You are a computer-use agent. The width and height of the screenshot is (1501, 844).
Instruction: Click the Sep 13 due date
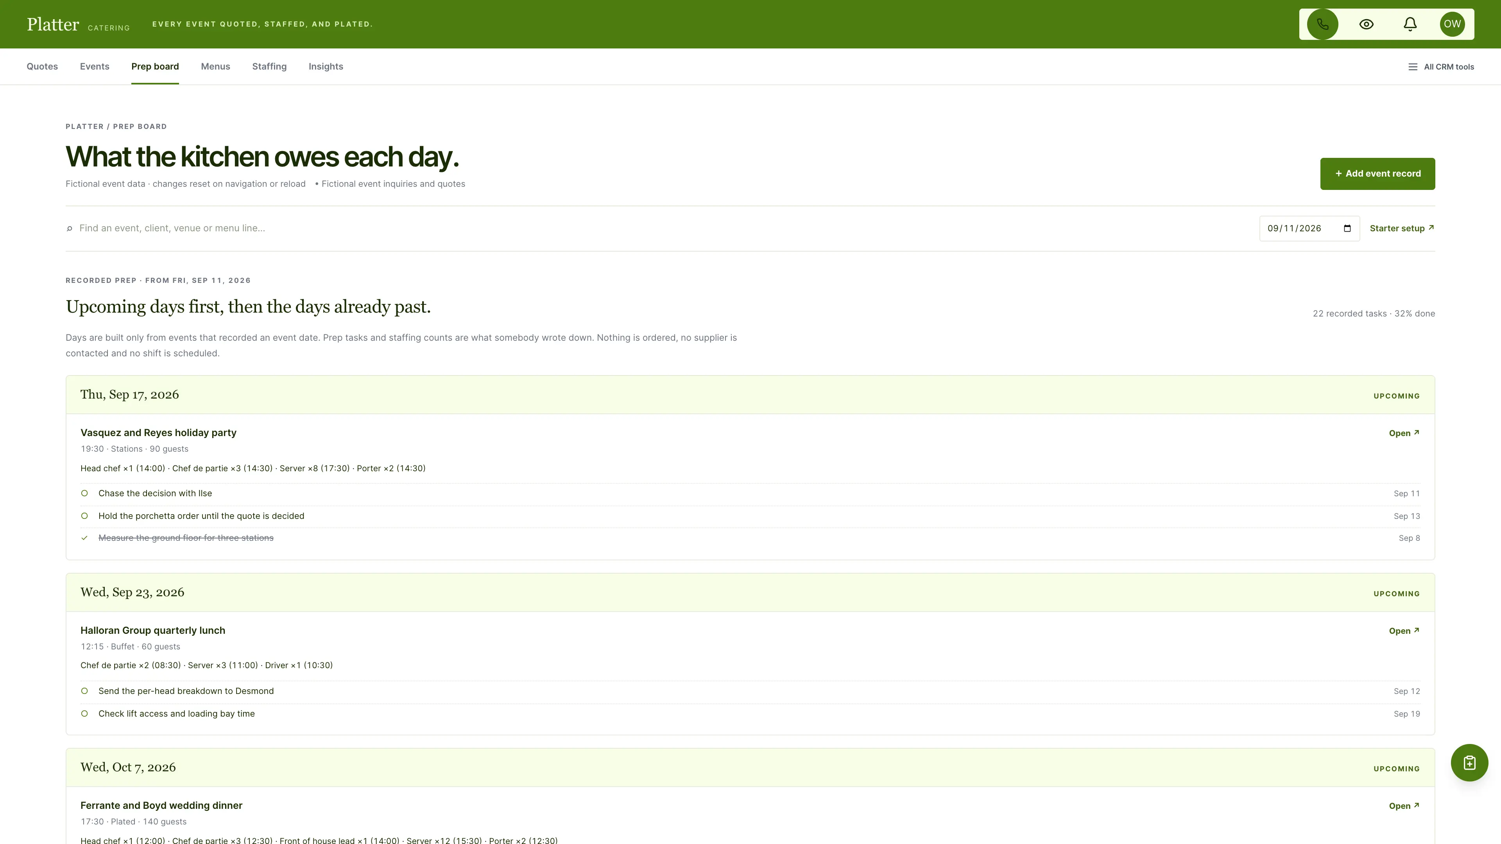[x=1407, y=517]
